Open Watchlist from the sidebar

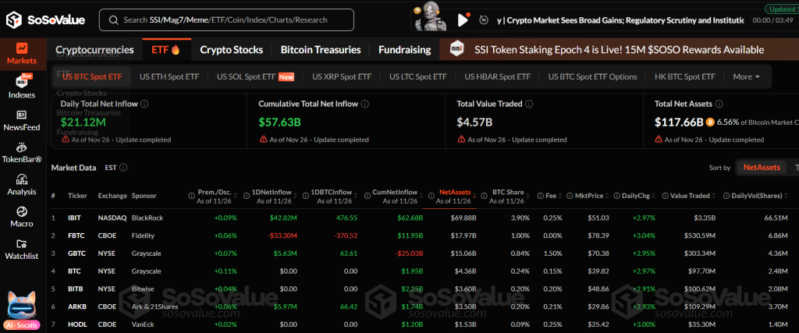click(21, 248)
